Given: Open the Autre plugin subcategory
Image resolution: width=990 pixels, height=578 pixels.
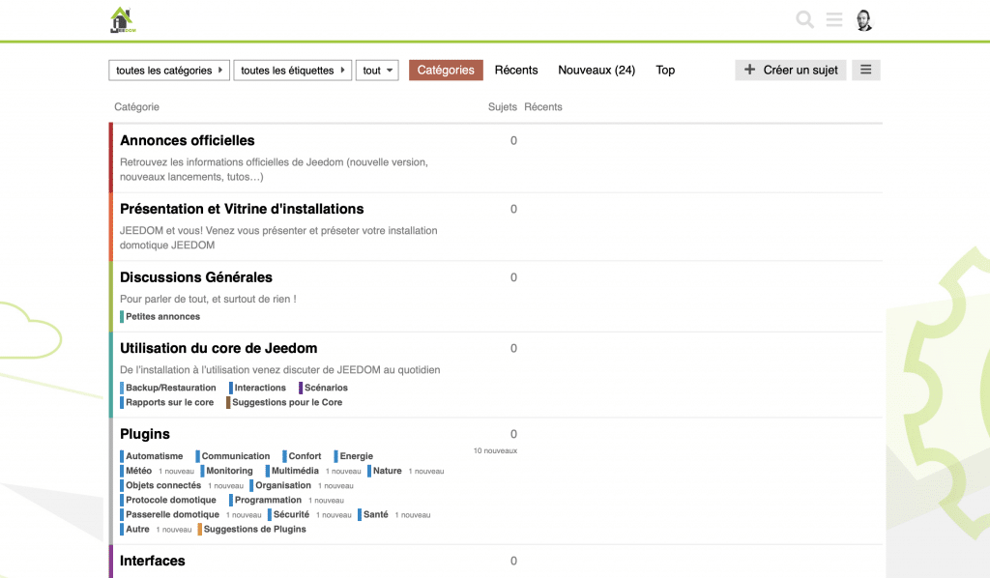Looking at the screenshot, I should (135, 529).
